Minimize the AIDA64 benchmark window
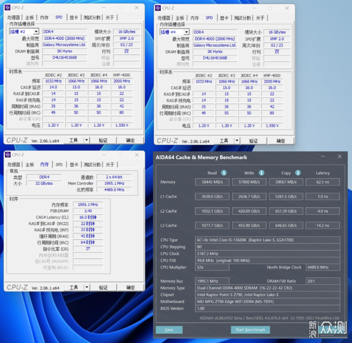 tap(323, 157)
